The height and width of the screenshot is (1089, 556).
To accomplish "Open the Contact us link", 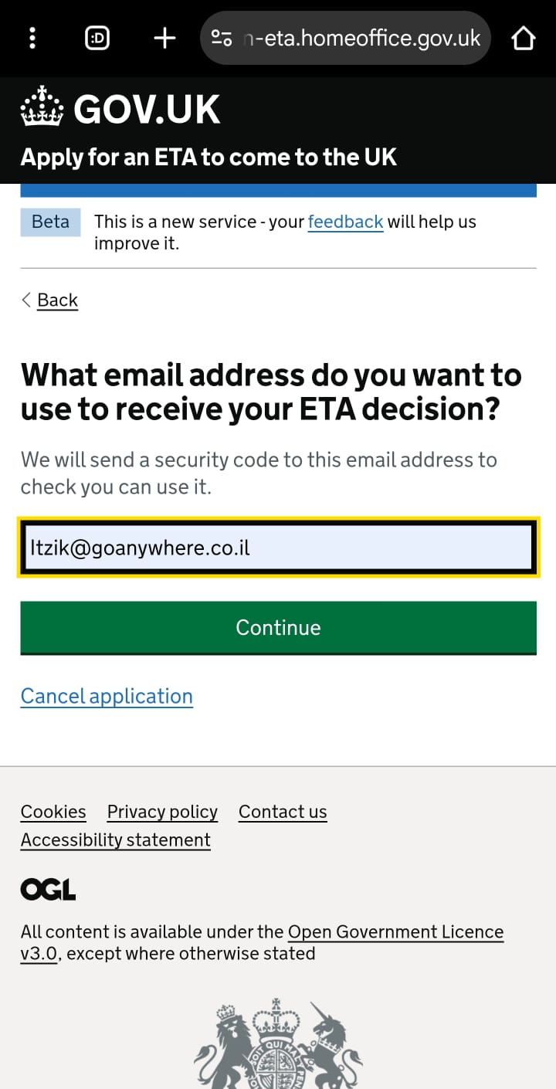I will point(283,812).
